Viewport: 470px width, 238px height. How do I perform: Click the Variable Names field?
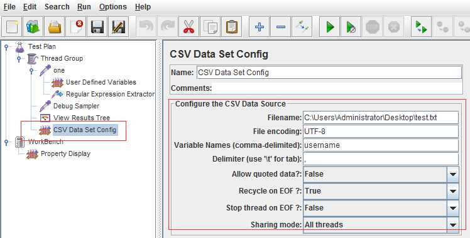click(x=381, y=145)
